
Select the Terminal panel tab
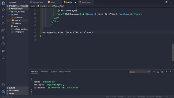(35, 72)
